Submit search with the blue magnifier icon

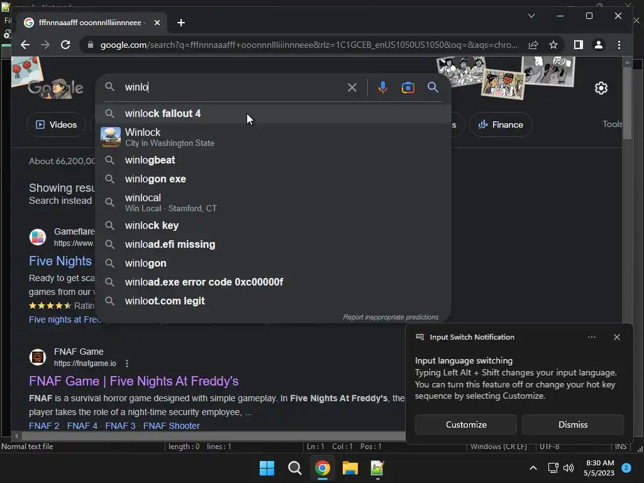[433, 87]
